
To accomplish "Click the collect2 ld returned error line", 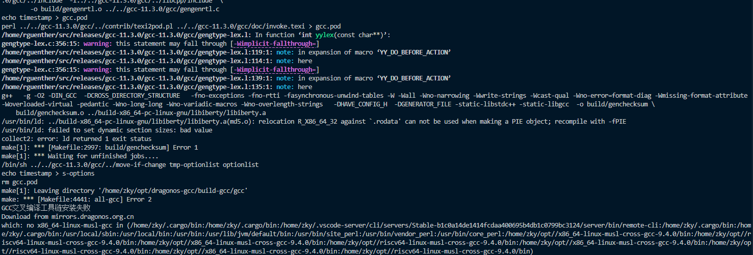I will [x=76, y=138].
